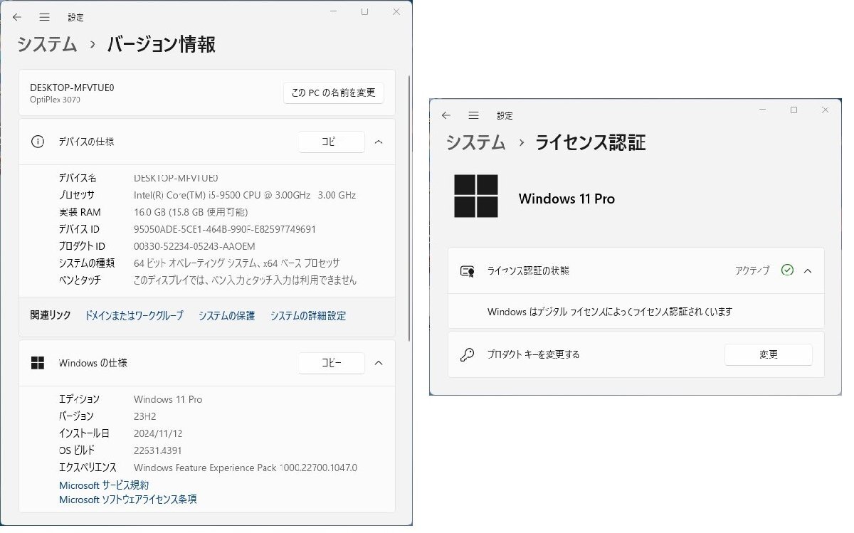854x533 pixels.
Task: Click the license status certificate icon
Action: 467,270
